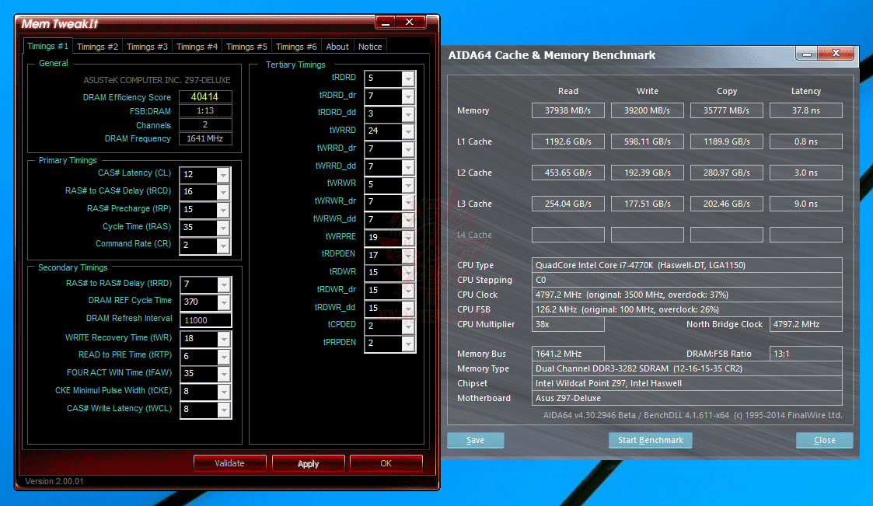The image size is (873, 506).
Task: Click the L3 Cache Copy 202.46 GB/s value
Action: tap(727, 204)
